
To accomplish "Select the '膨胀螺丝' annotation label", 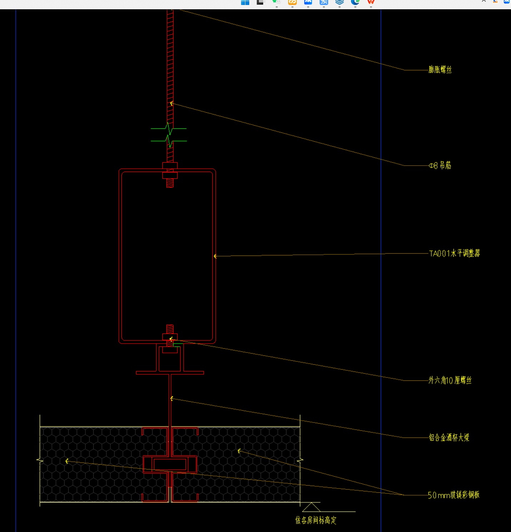I will click(440, 70).
